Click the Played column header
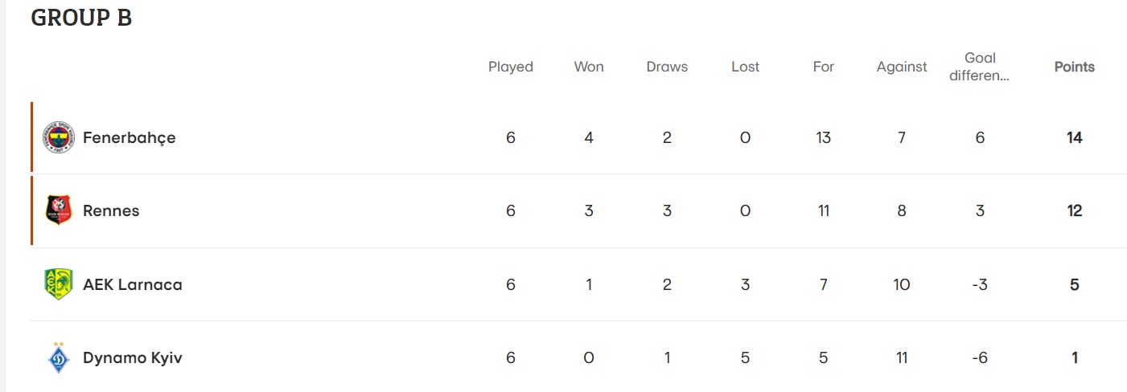 click(x=511, y=67)
